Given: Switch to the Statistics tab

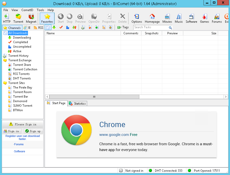Looking at the screenshot, I should pyautogui.click(x=77, y=103).
